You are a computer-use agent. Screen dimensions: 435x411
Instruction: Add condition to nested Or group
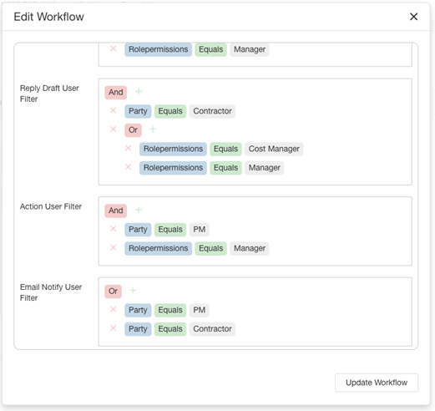click(x=153, y=129)
